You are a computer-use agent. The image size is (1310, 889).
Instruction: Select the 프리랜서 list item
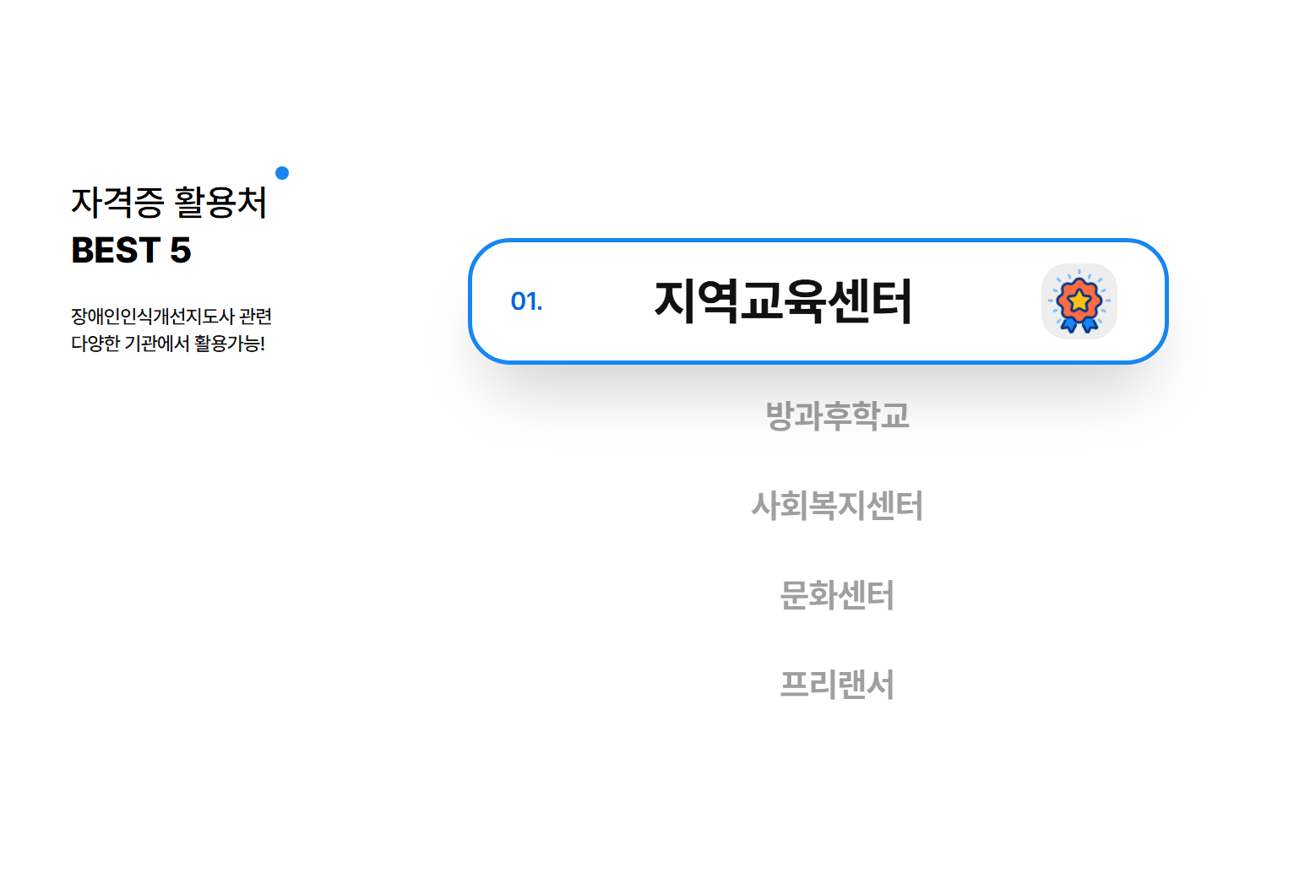pyautogui.click(x=837, y=684)
